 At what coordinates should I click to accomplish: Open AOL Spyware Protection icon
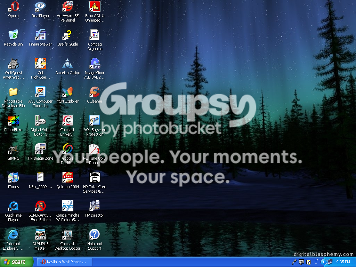tap(95, 121)
